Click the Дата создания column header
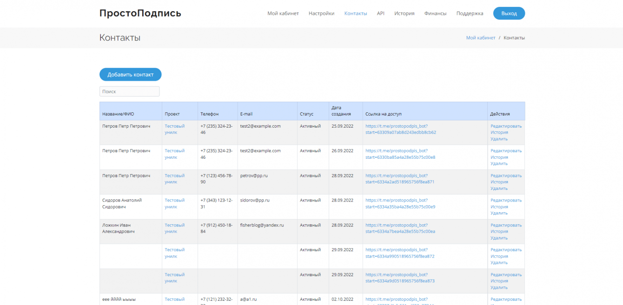The image size is (623, 305). pyautogui.click(x=341, y=111)
